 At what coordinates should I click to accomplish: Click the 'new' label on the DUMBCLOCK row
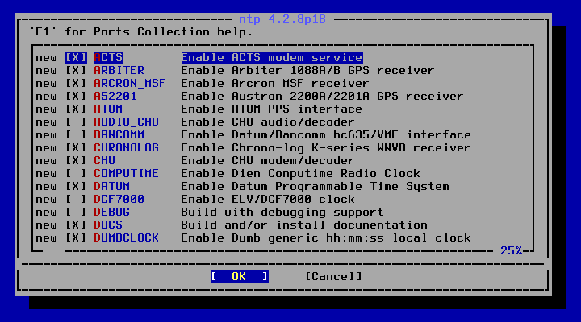(47, 238)
